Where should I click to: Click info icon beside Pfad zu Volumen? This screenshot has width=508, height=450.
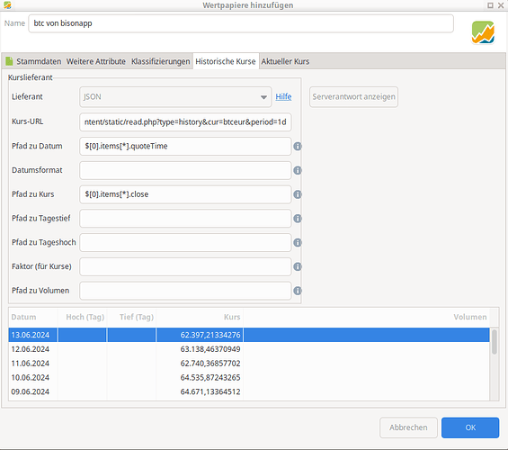(x=298, y=291)
